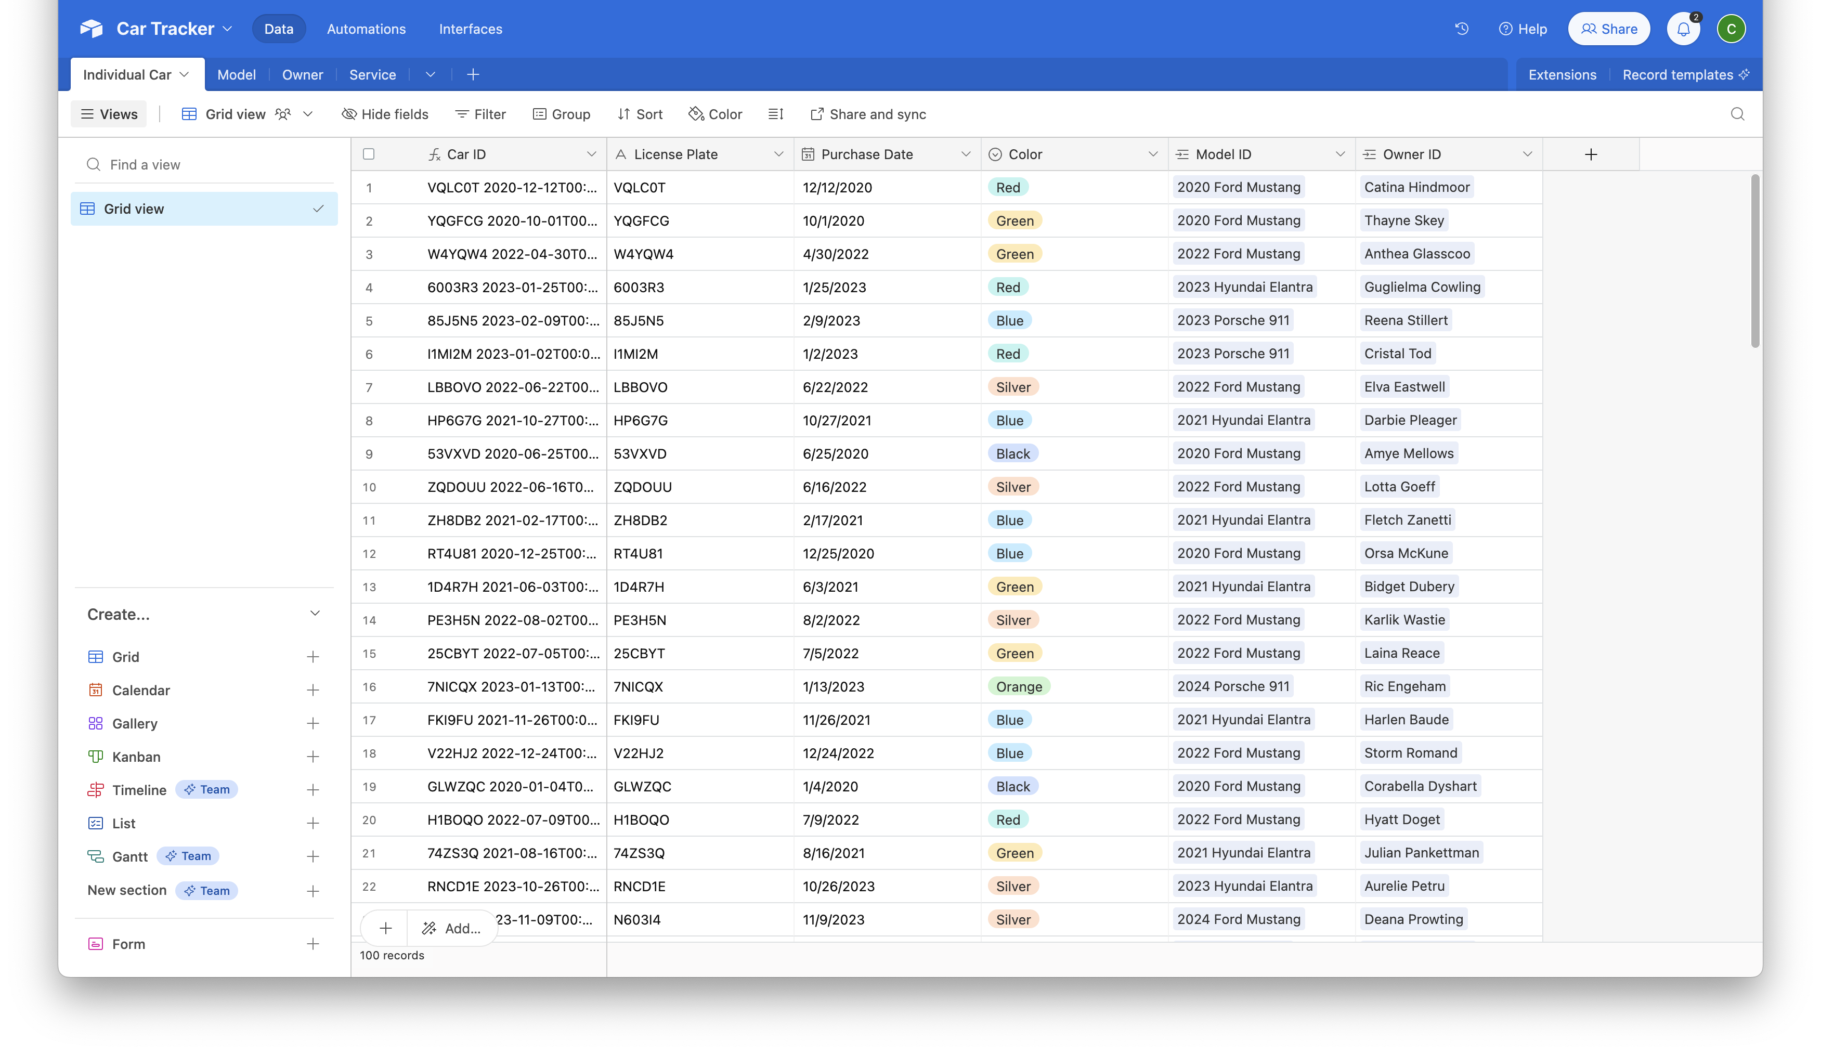
Task: Open the Hide fields panel
Action: (x=385, y=113)
